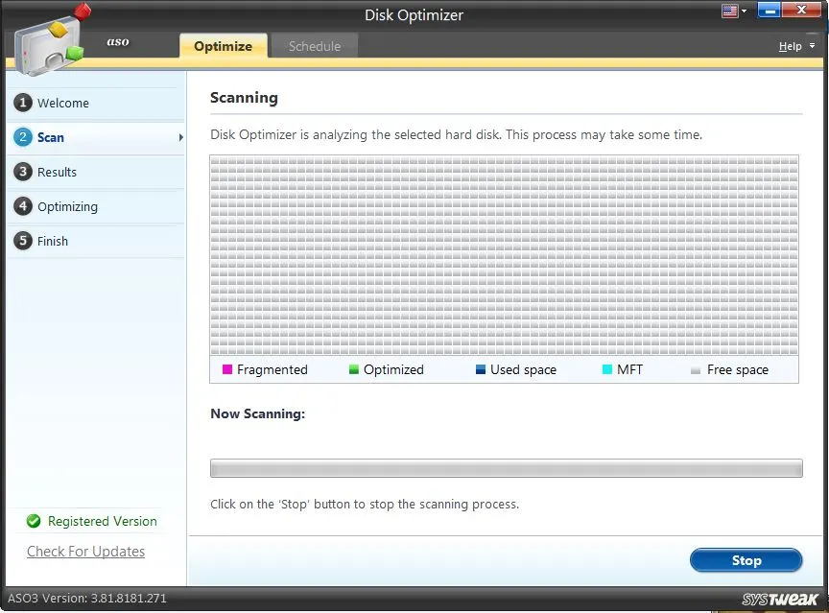Click the green Optimized legend swatch

pos(354,369)
